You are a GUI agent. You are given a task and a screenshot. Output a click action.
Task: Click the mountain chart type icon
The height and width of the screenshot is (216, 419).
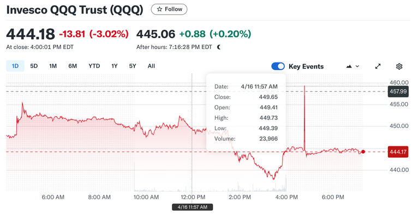coord(349,66)
